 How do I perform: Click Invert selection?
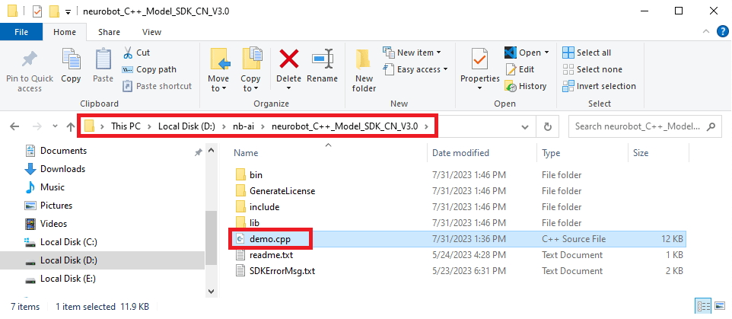point(600,86)
